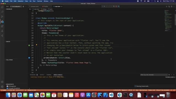The width and height of the screenshot is (176, 99).
Task: Click the Run icon in editor title bar
Action: (167, 7)
